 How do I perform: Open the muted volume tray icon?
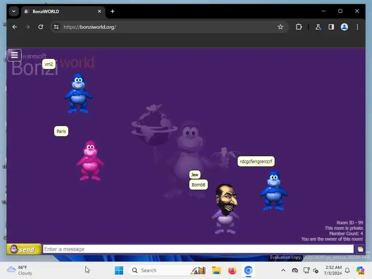316,270
